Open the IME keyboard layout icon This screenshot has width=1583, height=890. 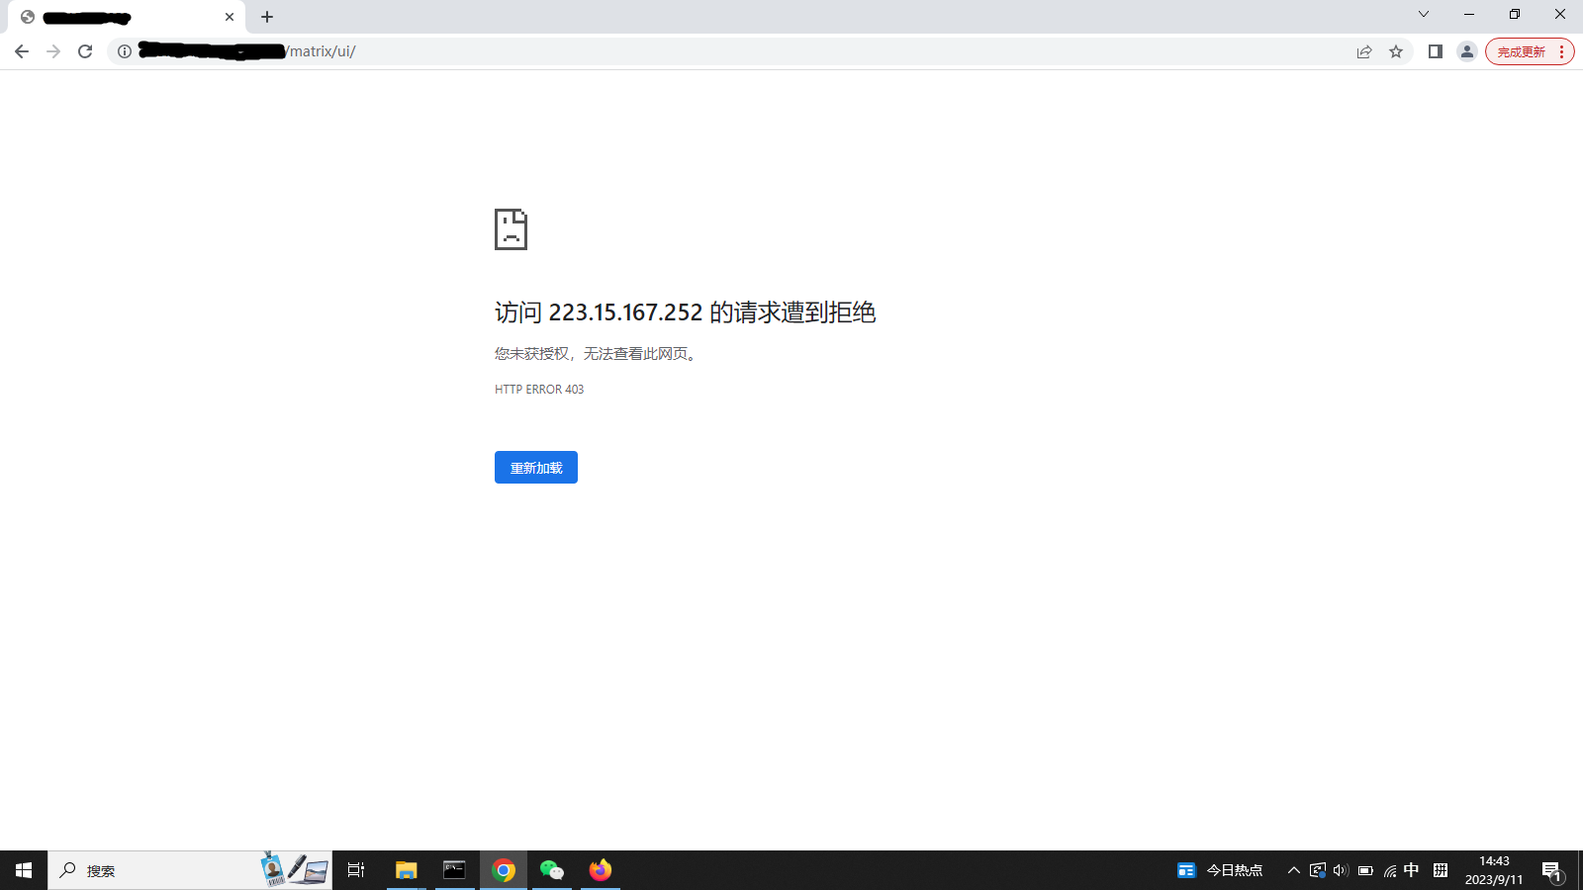[1441, 870]
